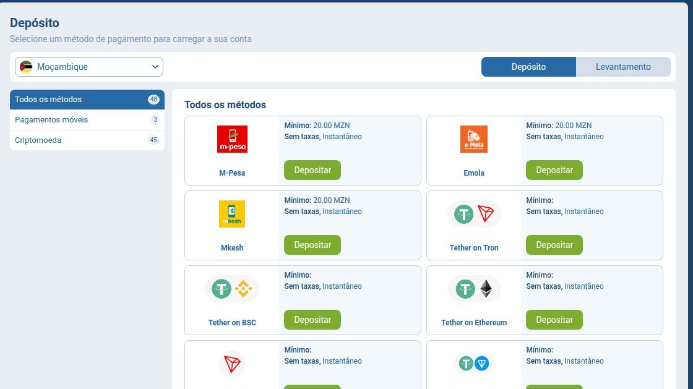Screen dimensions: 693x389
Task: Click the Tether on BSC coin icons
Action: (x=232, y=289)
